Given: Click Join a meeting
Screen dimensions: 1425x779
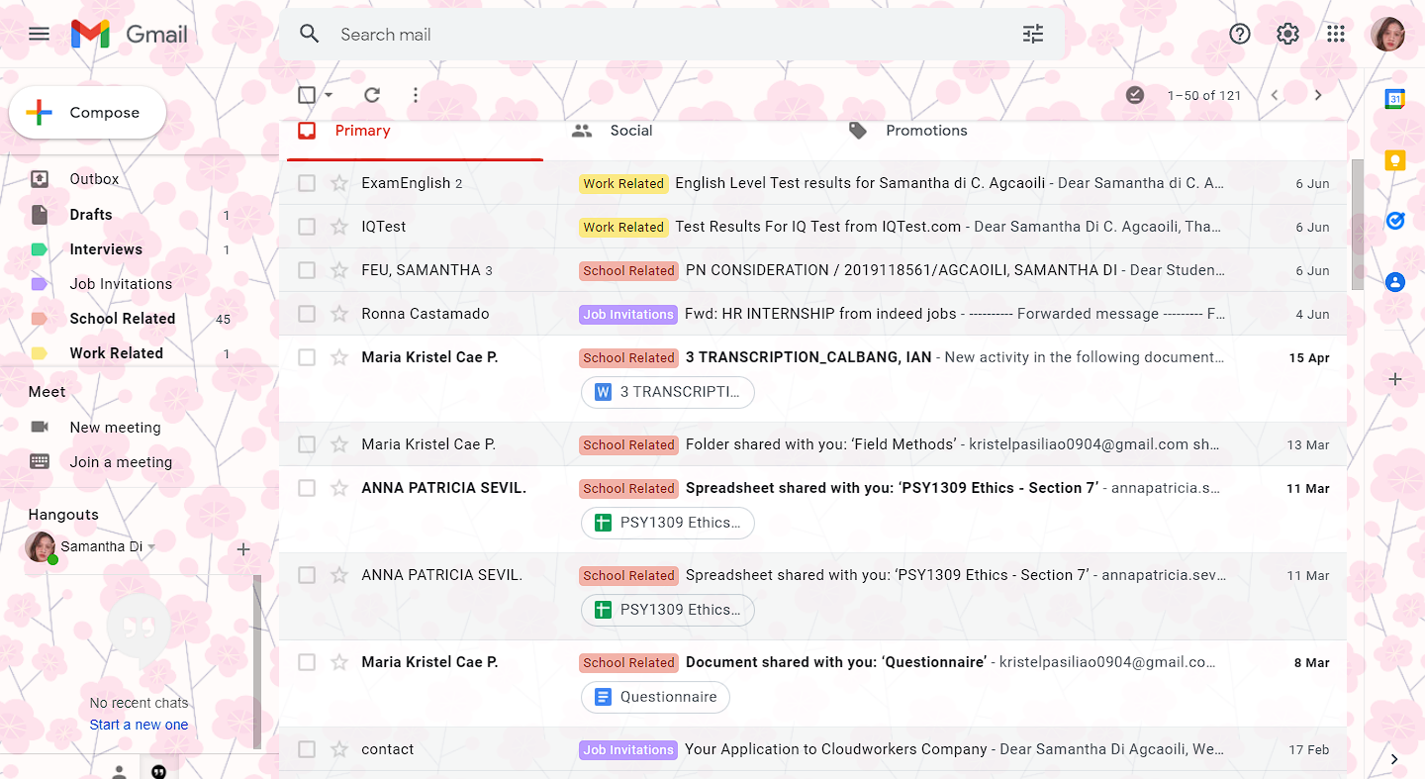Looking at the screenshot, I should 121,462.
